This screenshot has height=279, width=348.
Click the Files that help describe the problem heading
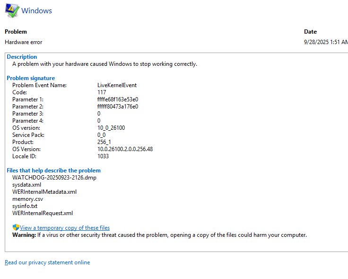coord(53,171)
